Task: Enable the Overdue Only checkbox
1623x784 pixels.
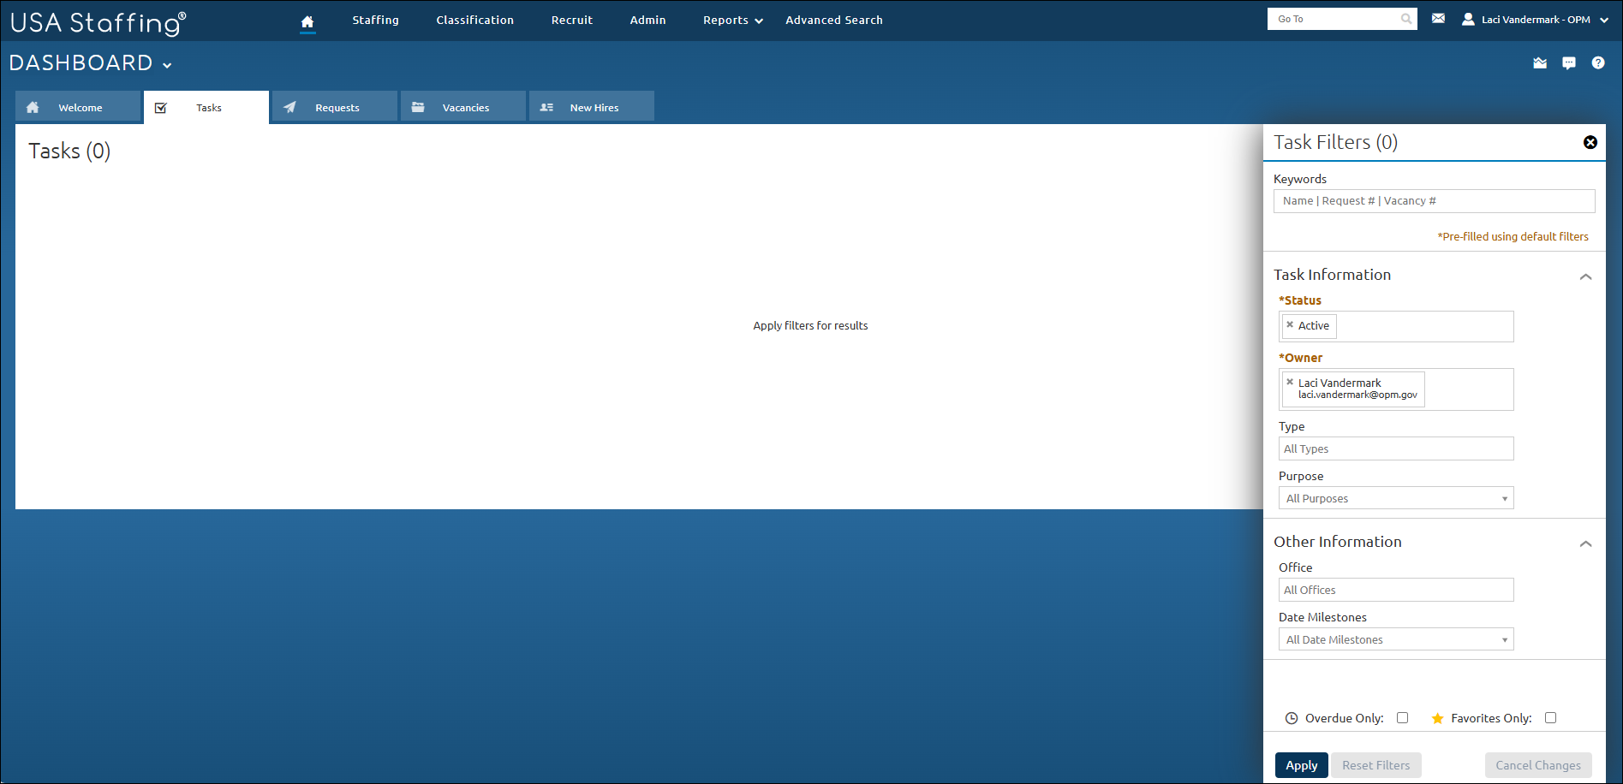Action: coord(1402,718)
